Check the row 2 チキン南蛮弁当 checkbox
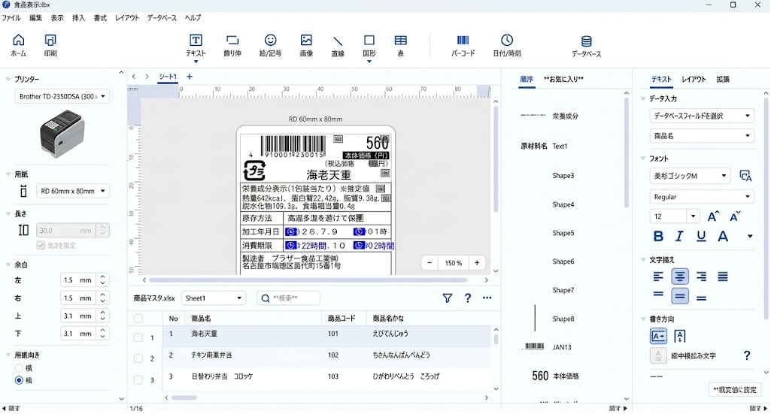Screen dimensions: 771x414 (x=138, y=358)
